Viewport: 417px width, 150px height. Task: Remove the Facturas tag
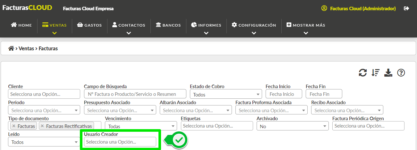[14, 126]
